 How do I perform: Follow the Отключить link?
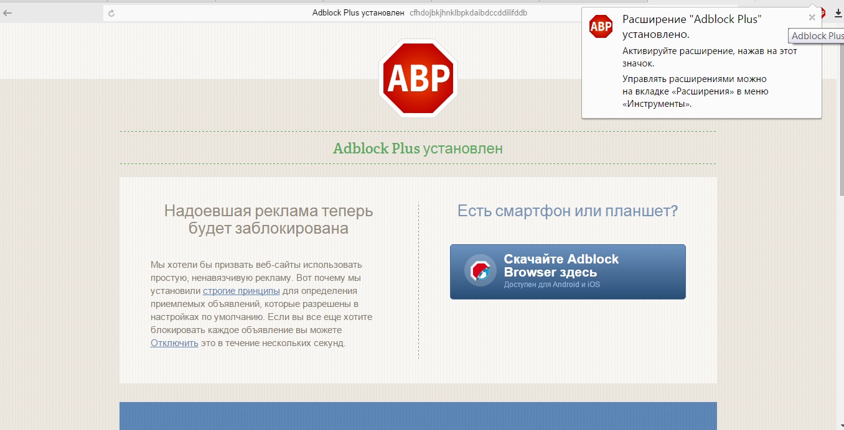(x=174, y=343)
